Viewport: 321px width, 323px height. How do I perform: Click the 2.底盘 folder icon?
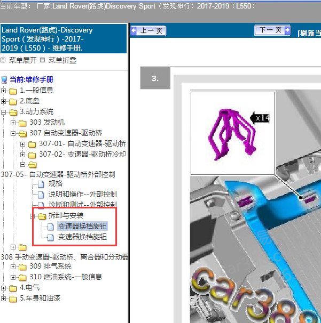tap(13, 102)
